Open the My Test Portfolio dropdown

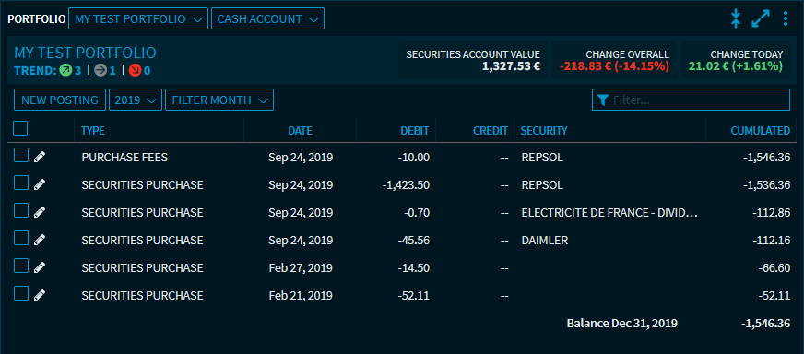point(138,19)
